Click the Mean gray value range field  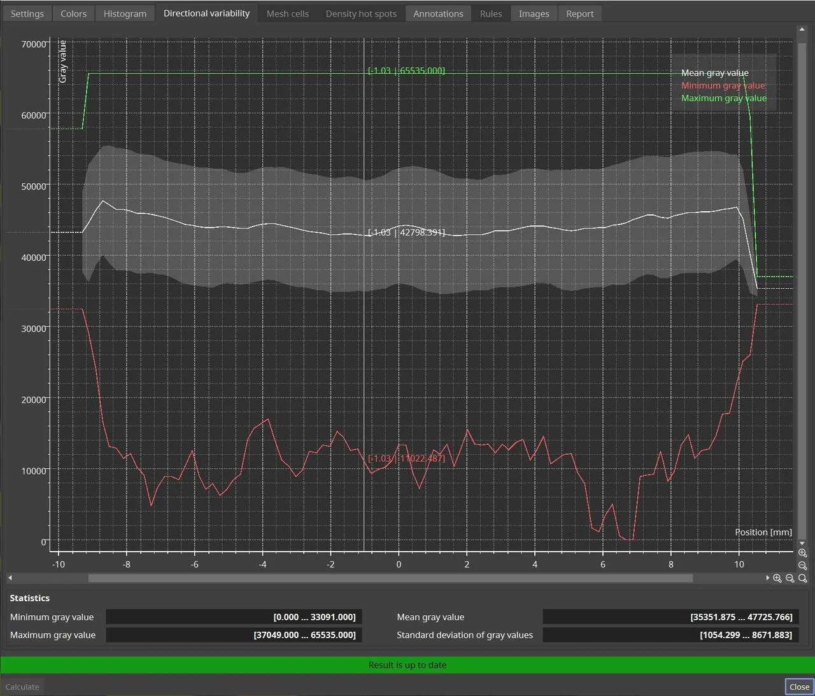tap(670, 617)
